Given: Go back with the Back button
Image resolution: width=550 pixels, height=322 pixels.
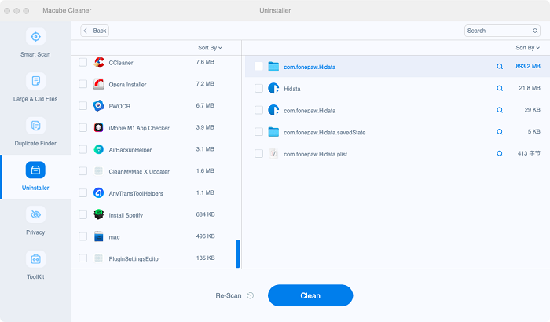Looking at the screenshot, I should [x=95, y=31].
